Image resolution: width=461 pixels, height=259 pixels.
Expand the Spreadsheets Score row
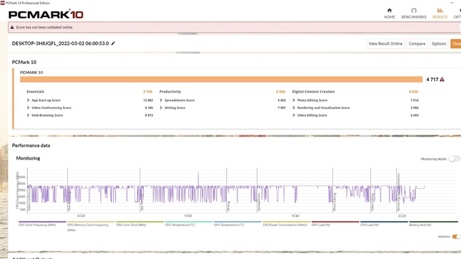coord(161,100)
